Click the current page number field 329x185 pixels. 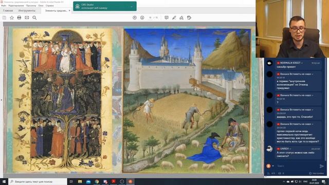(150, 17)
